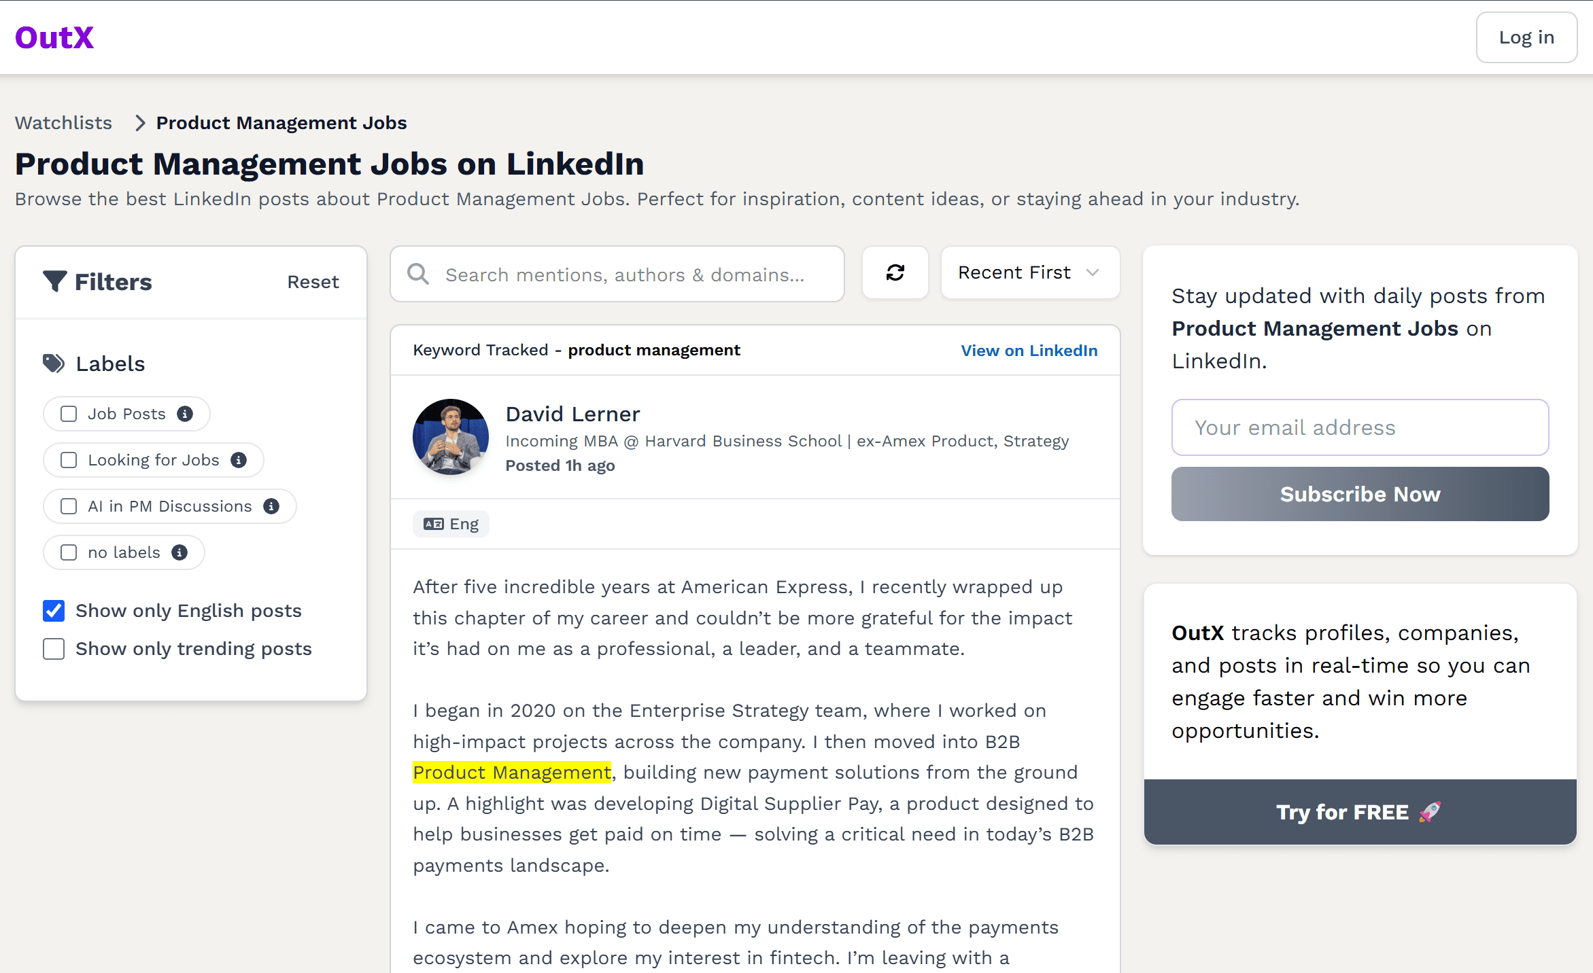Disable Show only English posts

pyautogui.click(x=53, y=610)
